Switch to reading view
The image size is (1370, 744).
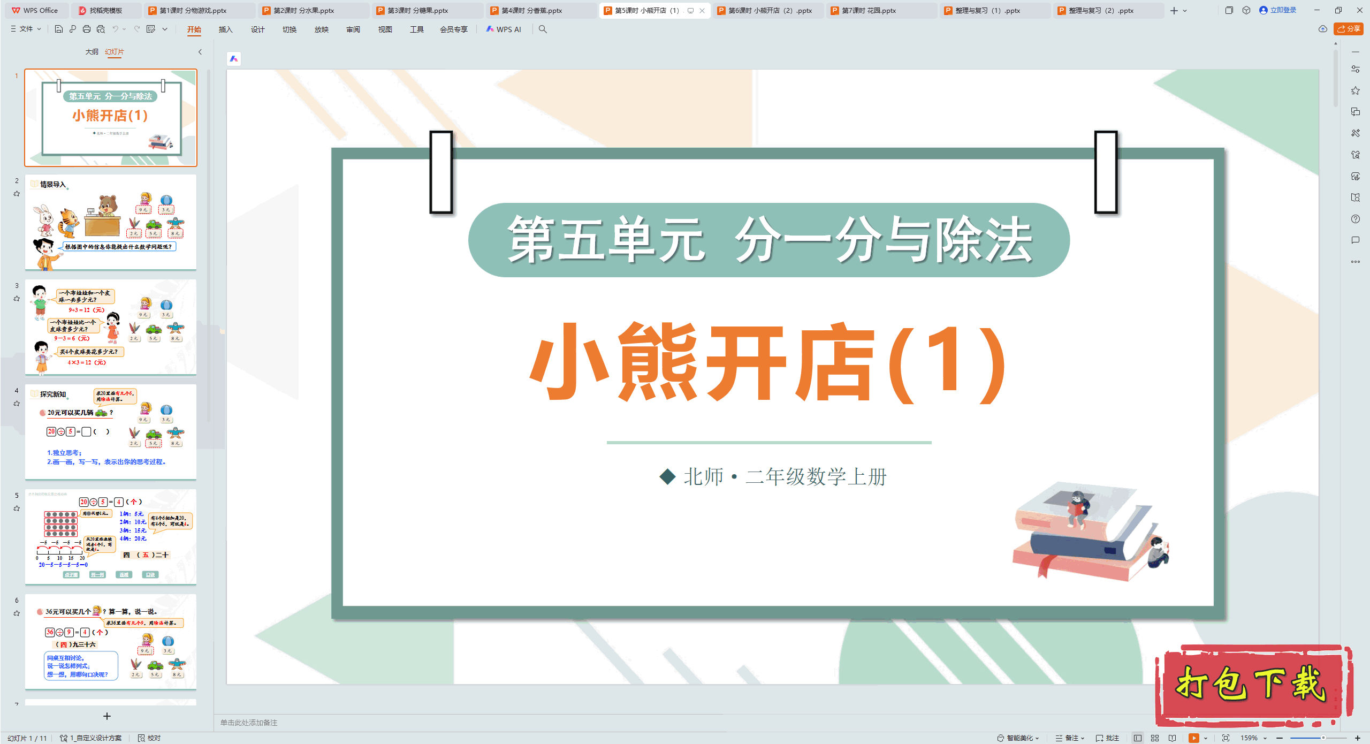point(1172,738)
